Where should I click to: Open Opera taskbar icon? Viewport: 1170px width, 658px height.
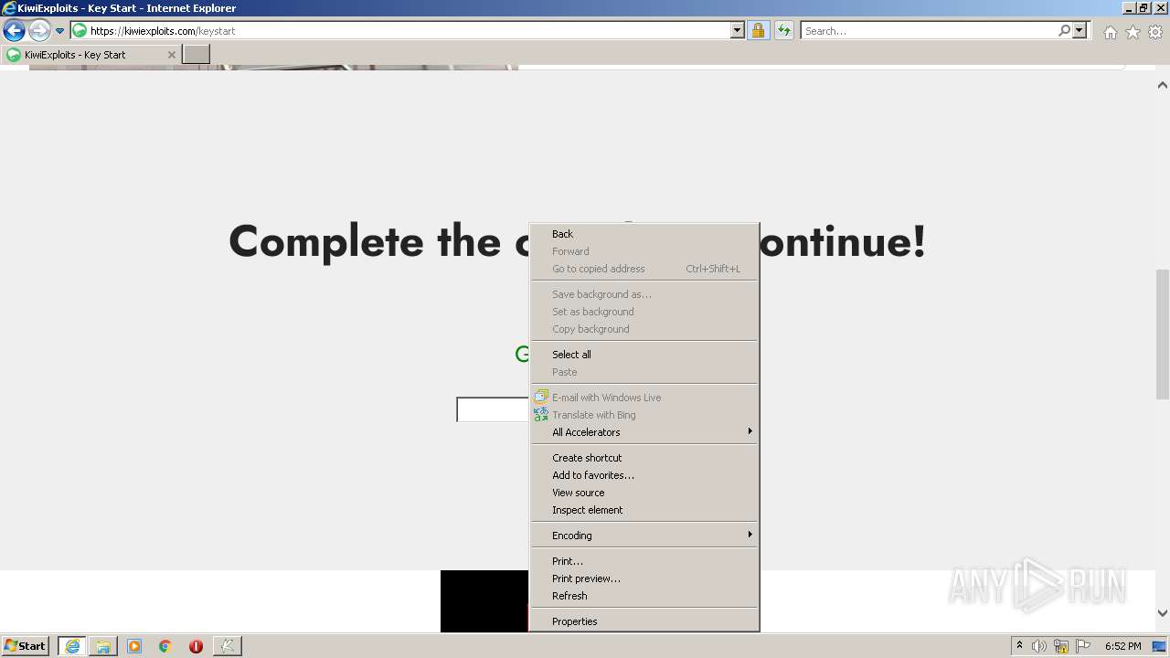[x=196, y=646]
